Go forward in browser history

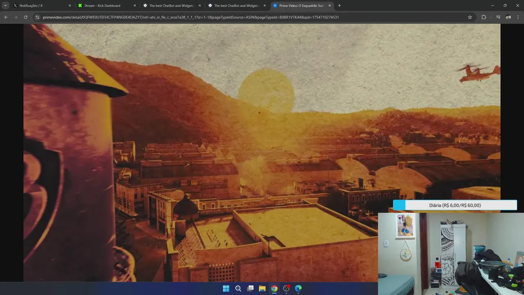click(x=16, y=17)
